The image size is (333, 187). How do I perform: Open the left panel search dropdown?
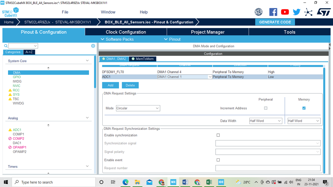pos(35,46)
